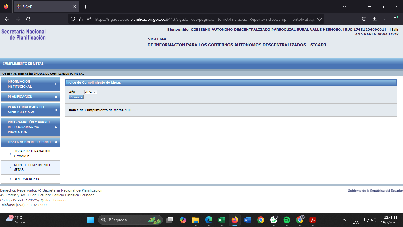Expand Plan de Inversión del Ejercicio Fiscal
403x227 pixels.
coord(30,109)
